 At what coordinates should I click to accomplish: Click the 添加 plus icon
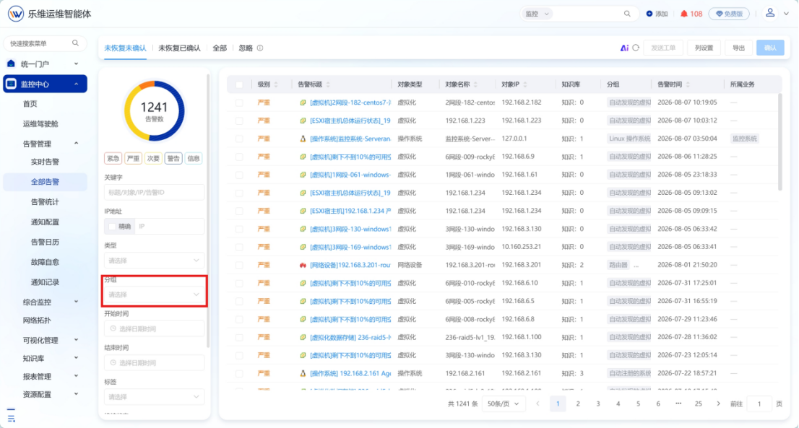click(649, 14)
